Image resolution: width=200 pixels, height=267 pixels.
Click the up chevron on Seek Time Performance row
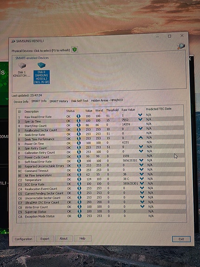pyautogui.click(x=141, y=137)
